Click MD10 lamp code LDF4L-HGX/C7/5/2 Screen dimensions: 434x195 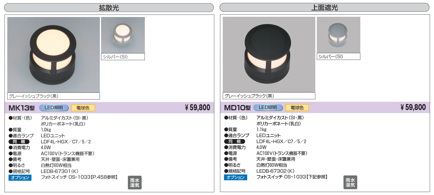click(x=281, y=141)
